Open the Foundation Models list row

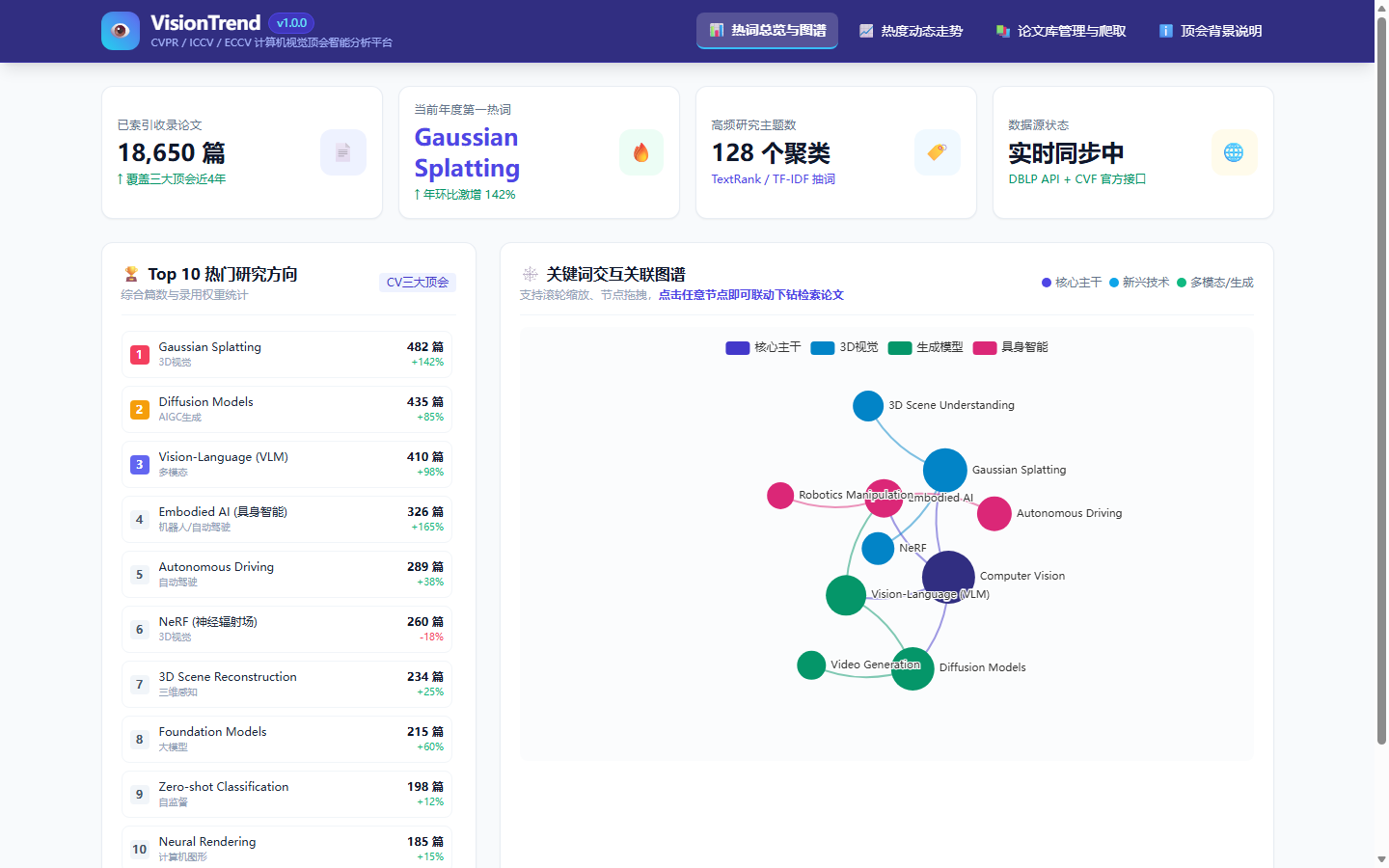pos(287,740)
